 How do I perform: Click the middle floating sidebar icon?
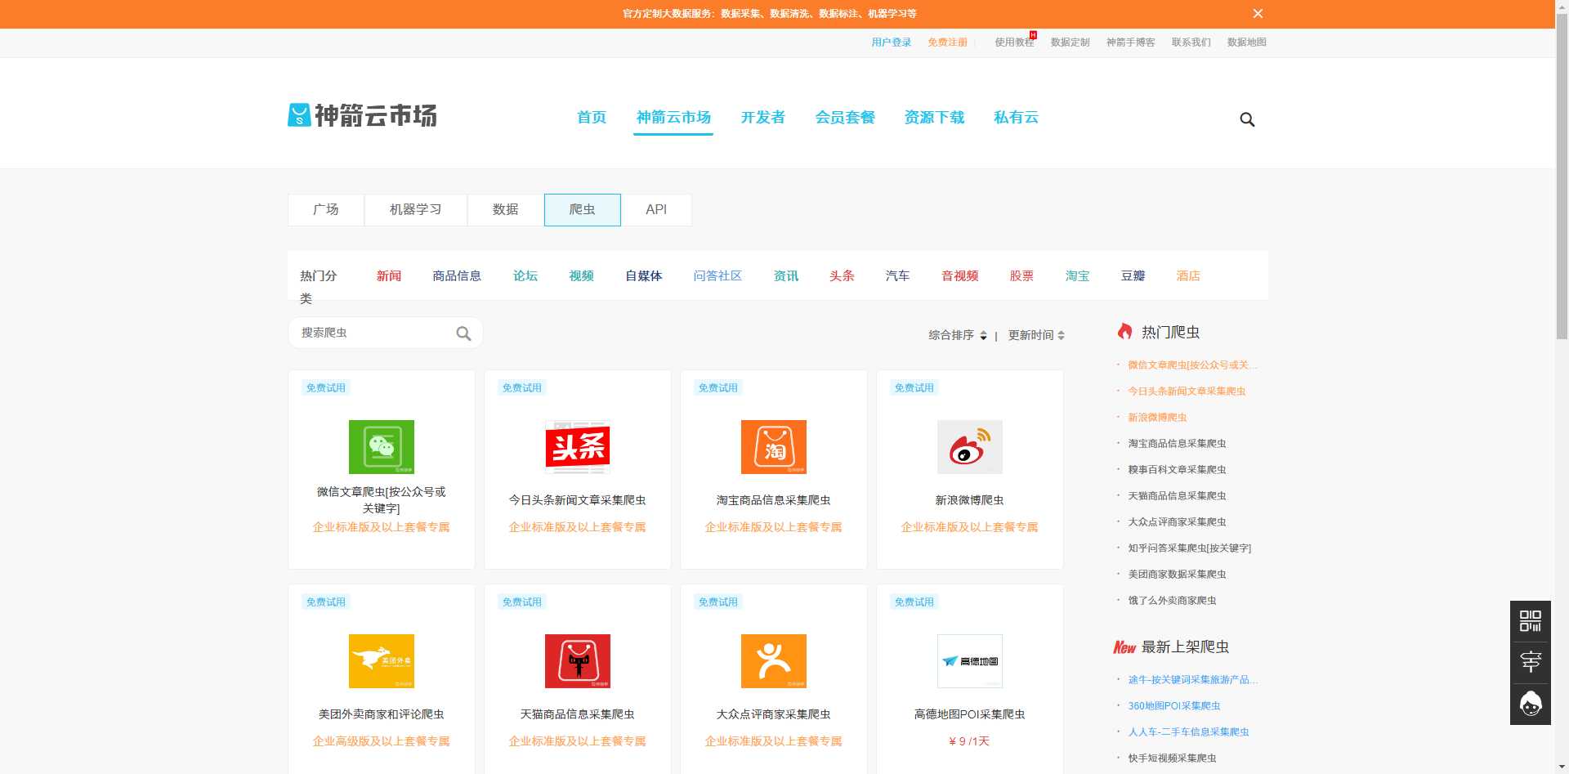pyautogui.click(x=1531, y=662)
